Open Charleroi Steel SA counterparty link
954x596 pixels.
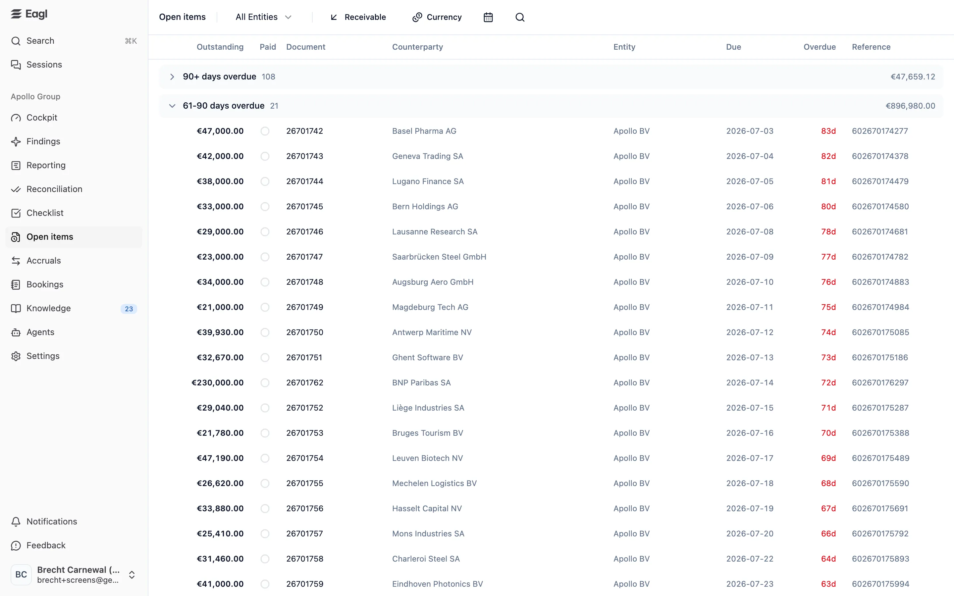pos(426,559)
